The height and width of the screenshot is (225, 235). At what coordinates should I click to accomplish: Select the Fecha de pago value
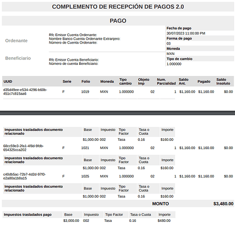coord(186,33)
